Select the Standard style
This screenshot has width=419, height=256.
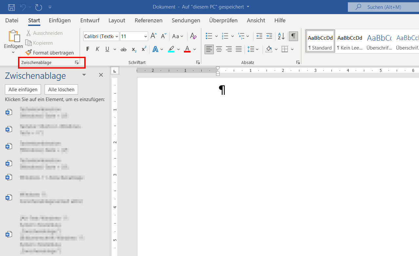click(320, 41)
